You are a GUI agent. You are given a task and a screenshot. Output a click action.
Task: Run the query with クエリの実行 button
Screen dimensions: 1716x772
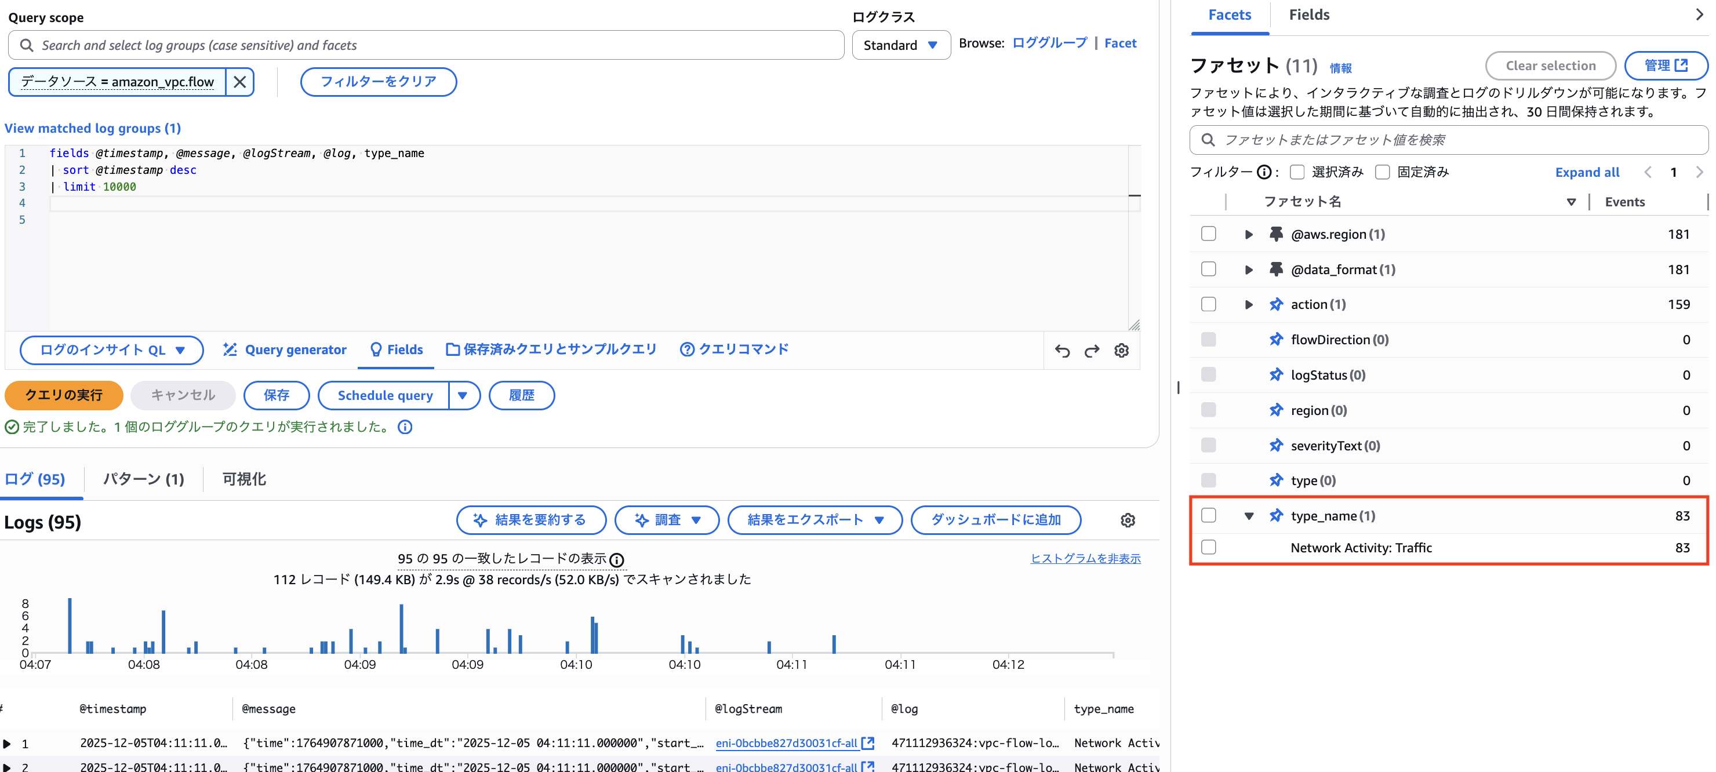coord(64,395)
